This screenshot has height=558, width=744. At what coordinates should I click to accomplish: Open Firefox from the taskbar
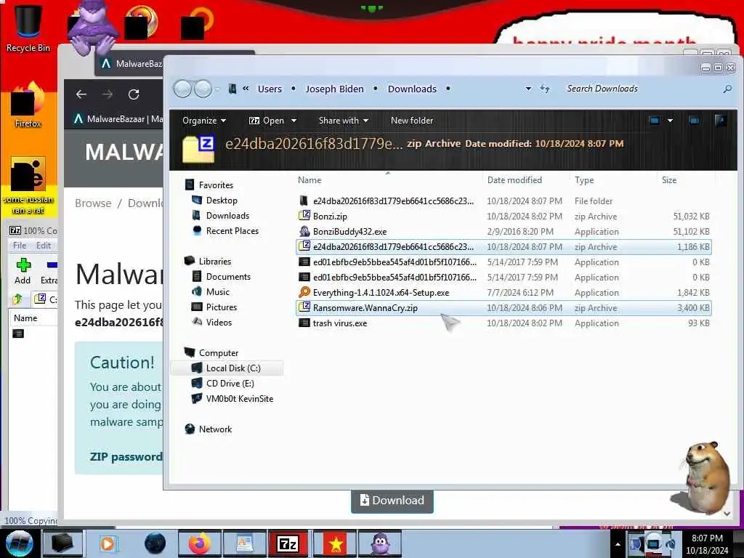point(199,543)
